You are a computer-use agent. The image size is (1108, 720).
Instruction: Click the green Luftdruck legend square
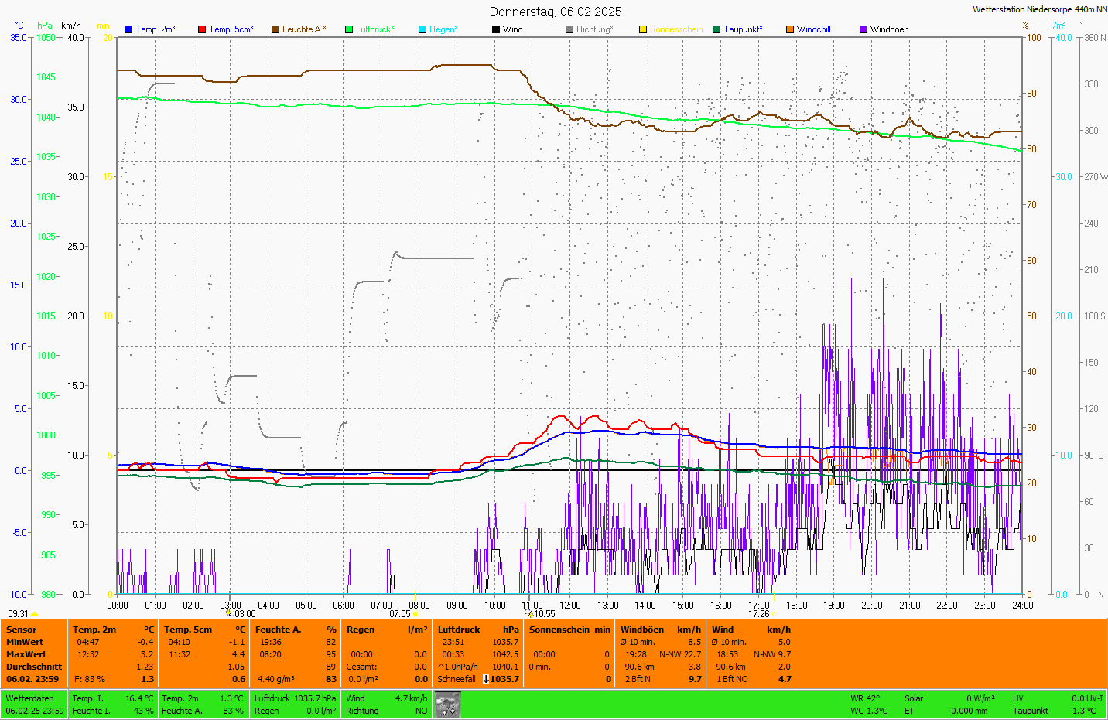[349, 29]
